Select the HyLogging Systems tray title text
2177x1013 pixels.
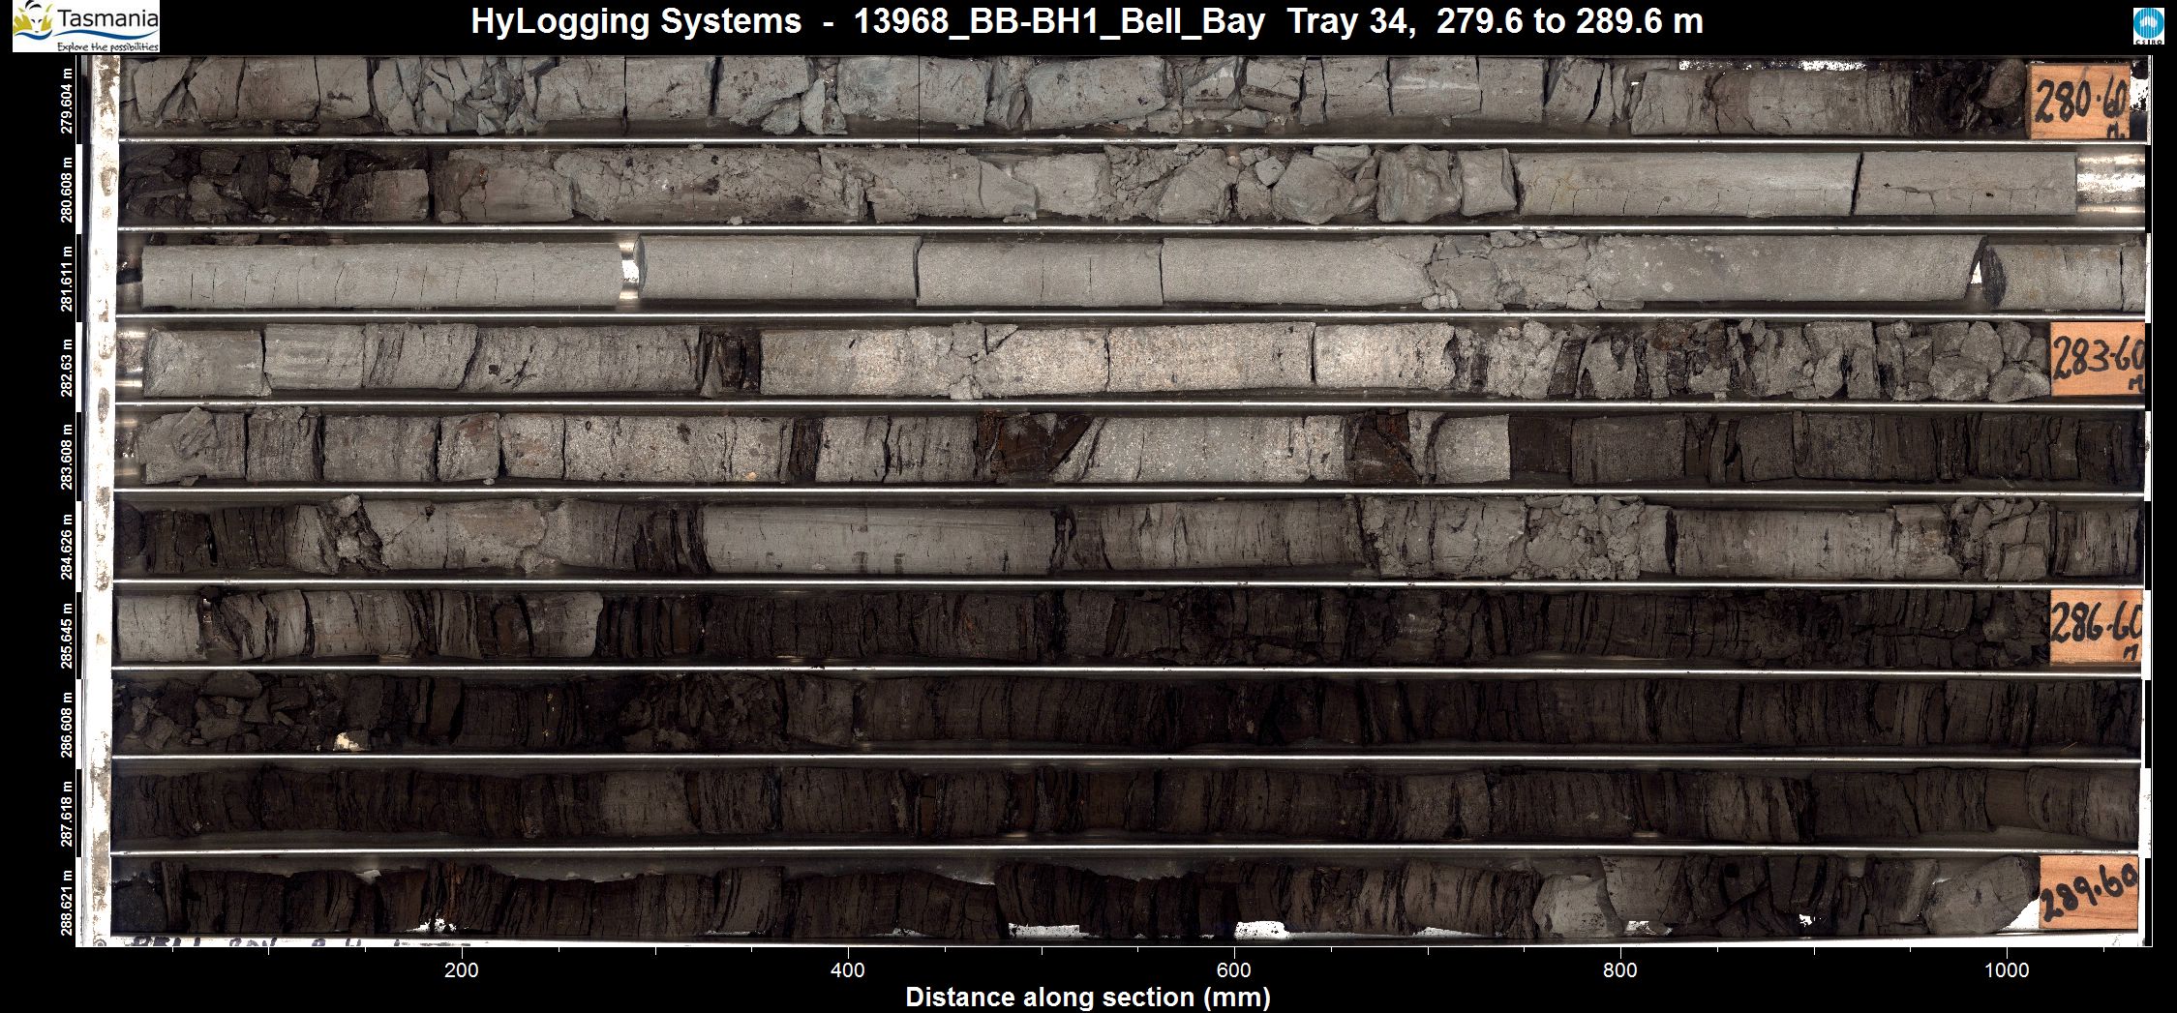(x=1086, y=21)
